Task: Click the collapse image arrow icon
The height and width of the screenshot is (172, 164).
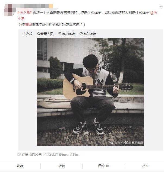Action: click(24, 34)
